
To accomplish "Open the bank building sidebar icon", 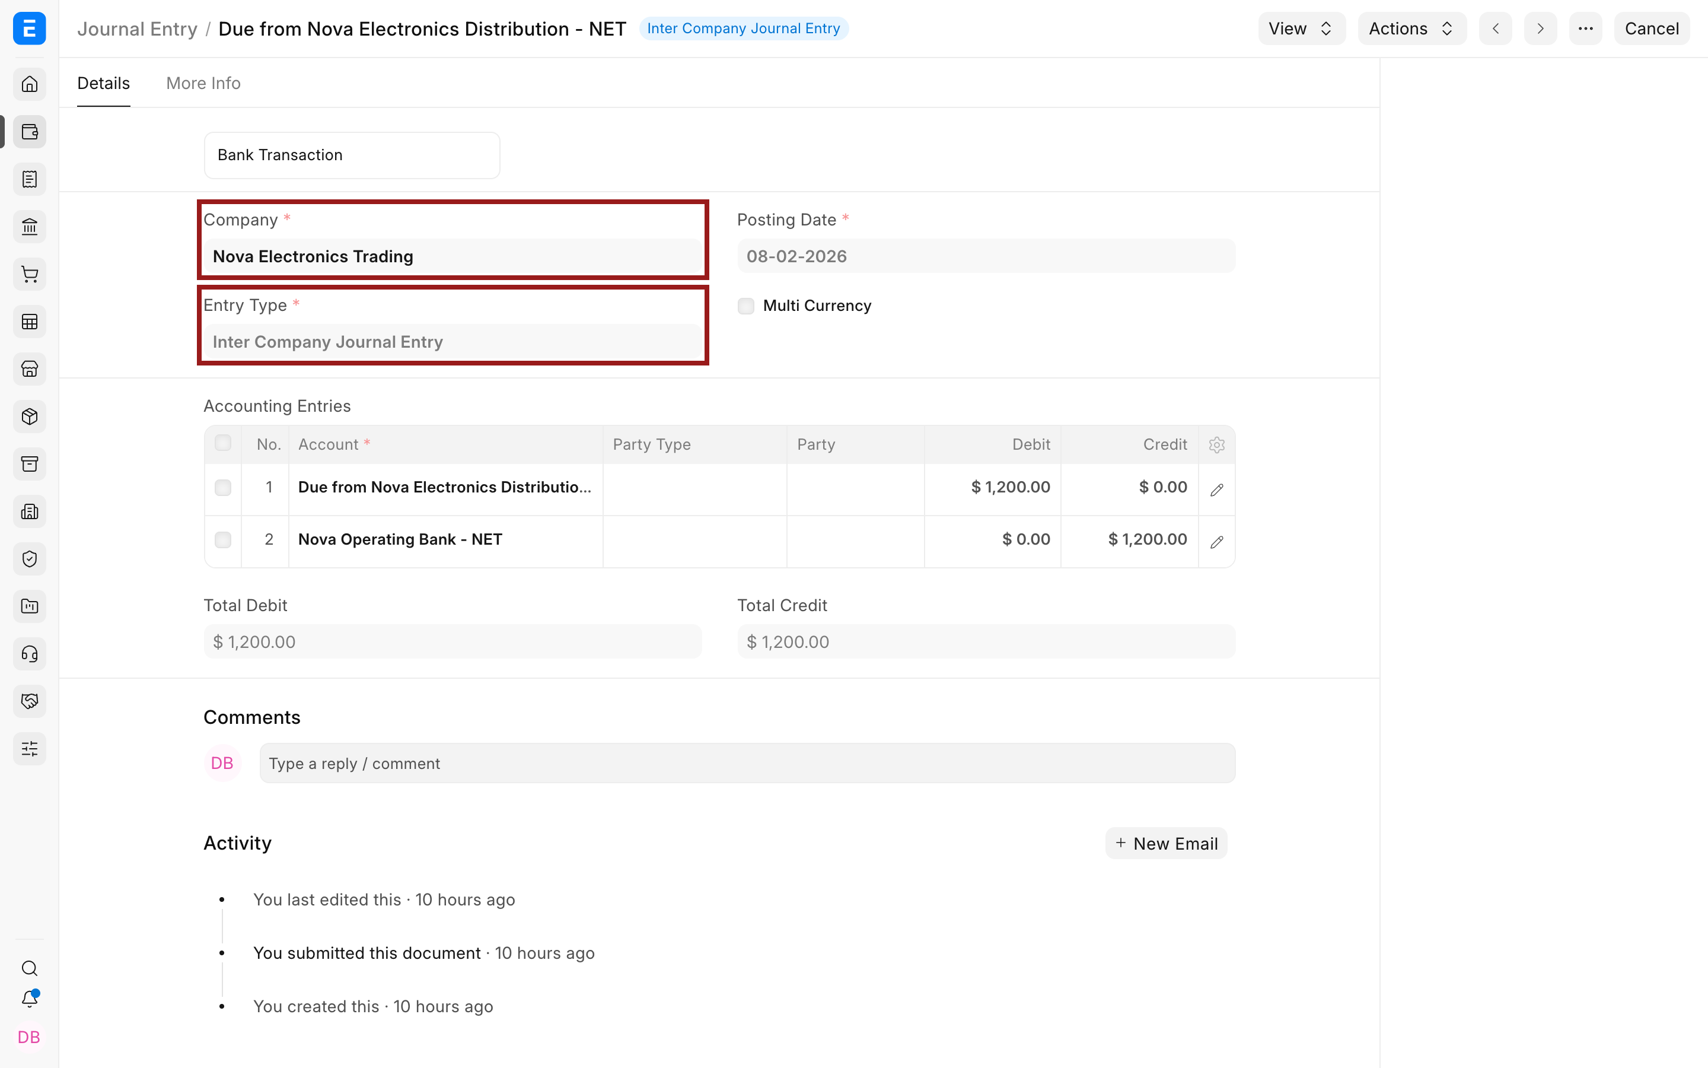I will click(30, 227).
